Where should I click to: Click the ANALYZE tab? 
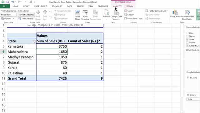(117, 6)
